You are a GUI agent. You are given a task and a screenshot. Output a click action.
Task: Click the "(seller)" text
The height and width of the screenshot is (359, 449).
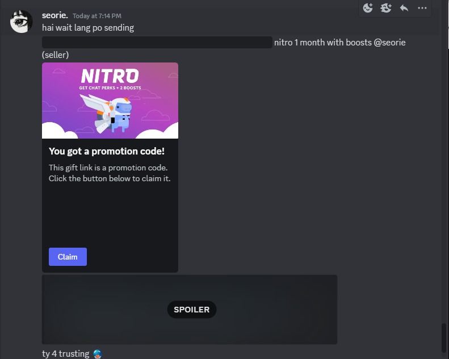[55, 55]
